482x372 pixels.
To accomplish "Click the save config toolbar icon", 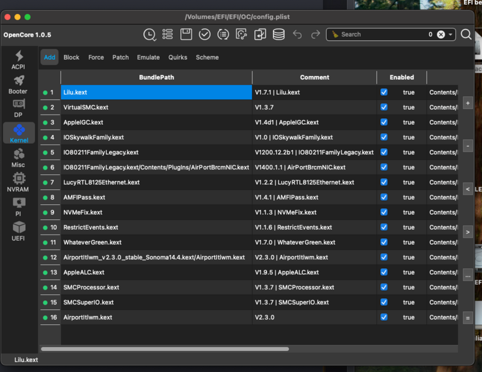I will pyautogui.click(x=186, y=34).
